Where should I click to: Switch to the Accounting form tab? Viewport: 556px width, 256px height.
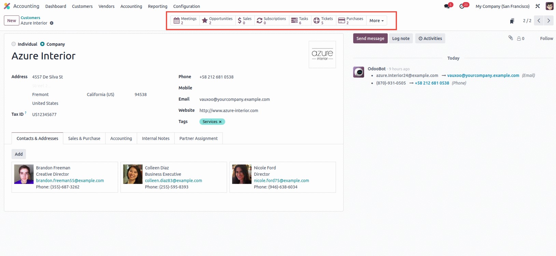click(121, 138)
